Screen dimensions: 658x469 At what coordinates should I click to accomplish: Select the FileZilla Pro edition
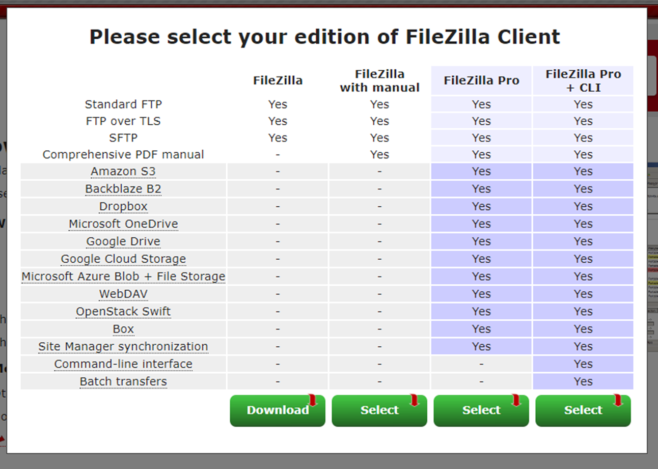click(x=481, y=410)
